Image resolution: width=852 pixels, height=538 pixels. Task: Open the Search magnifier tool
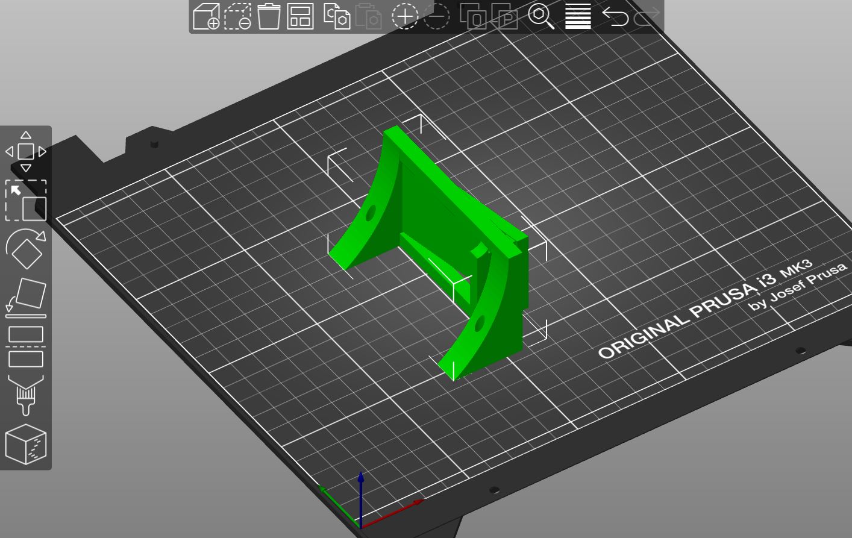coord(541,16)
